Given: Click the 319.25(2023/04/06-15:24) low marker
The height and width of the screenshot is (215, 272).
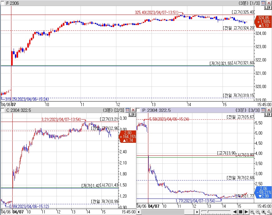Looking at the screenshot, I should point(27,99).
